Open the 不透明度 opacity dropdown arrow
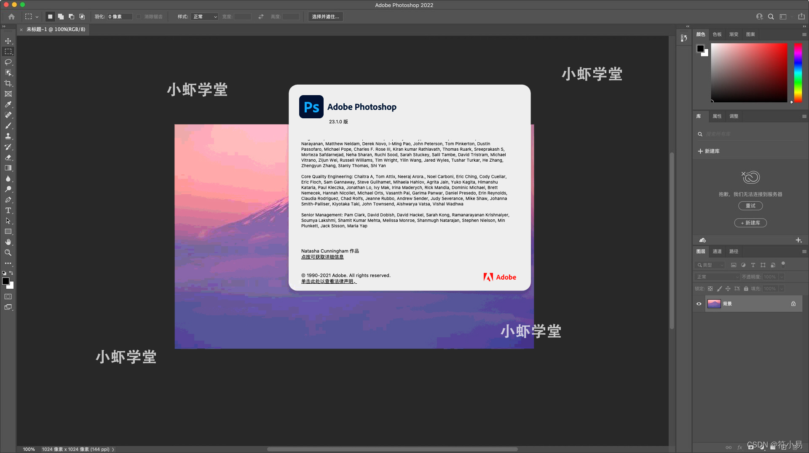The width and height of the screenshot is (809, 453). pos(782,277)
